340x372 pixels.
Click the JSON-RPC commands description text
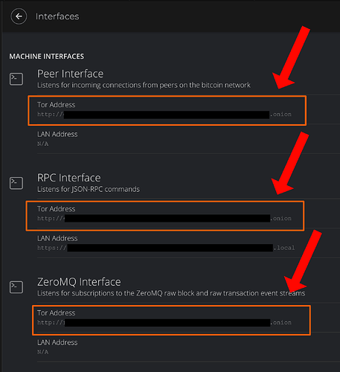[x=89, y=189]
